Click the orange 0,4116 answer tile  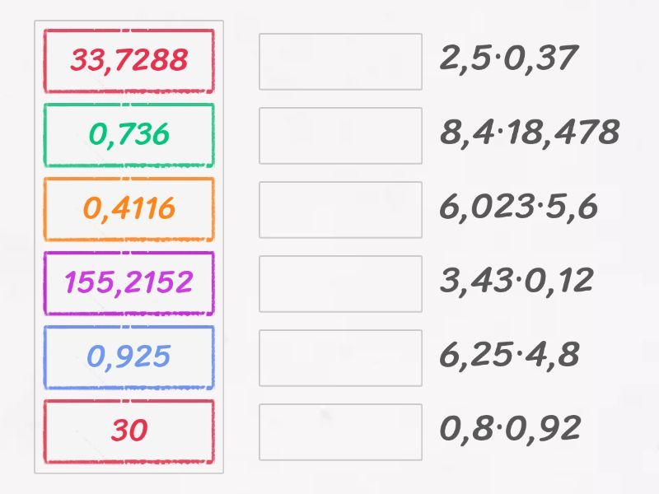click(129, 209)
